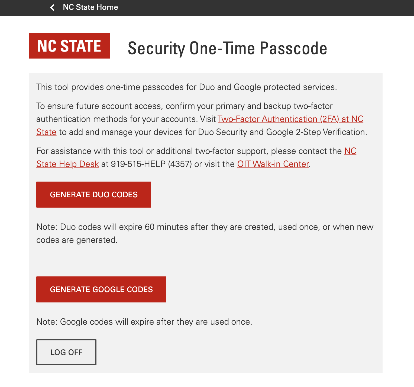Open the OIT Walk-in Center link

[x=273, y=164]
